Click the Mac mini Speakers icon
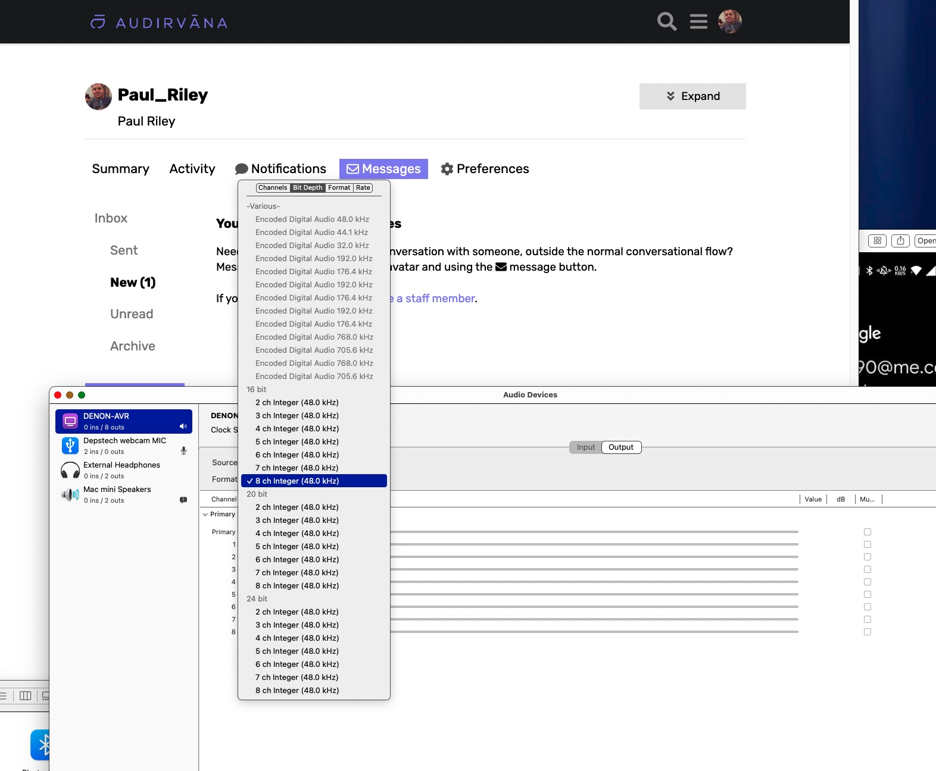 [x=70, y=494]
